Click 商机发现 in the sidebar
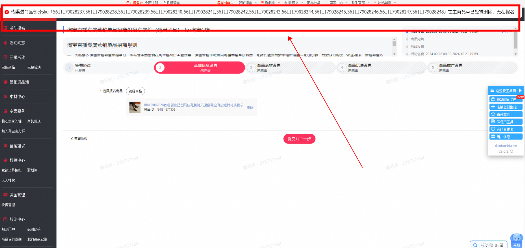The image size is (525, 248). point(34,121)
